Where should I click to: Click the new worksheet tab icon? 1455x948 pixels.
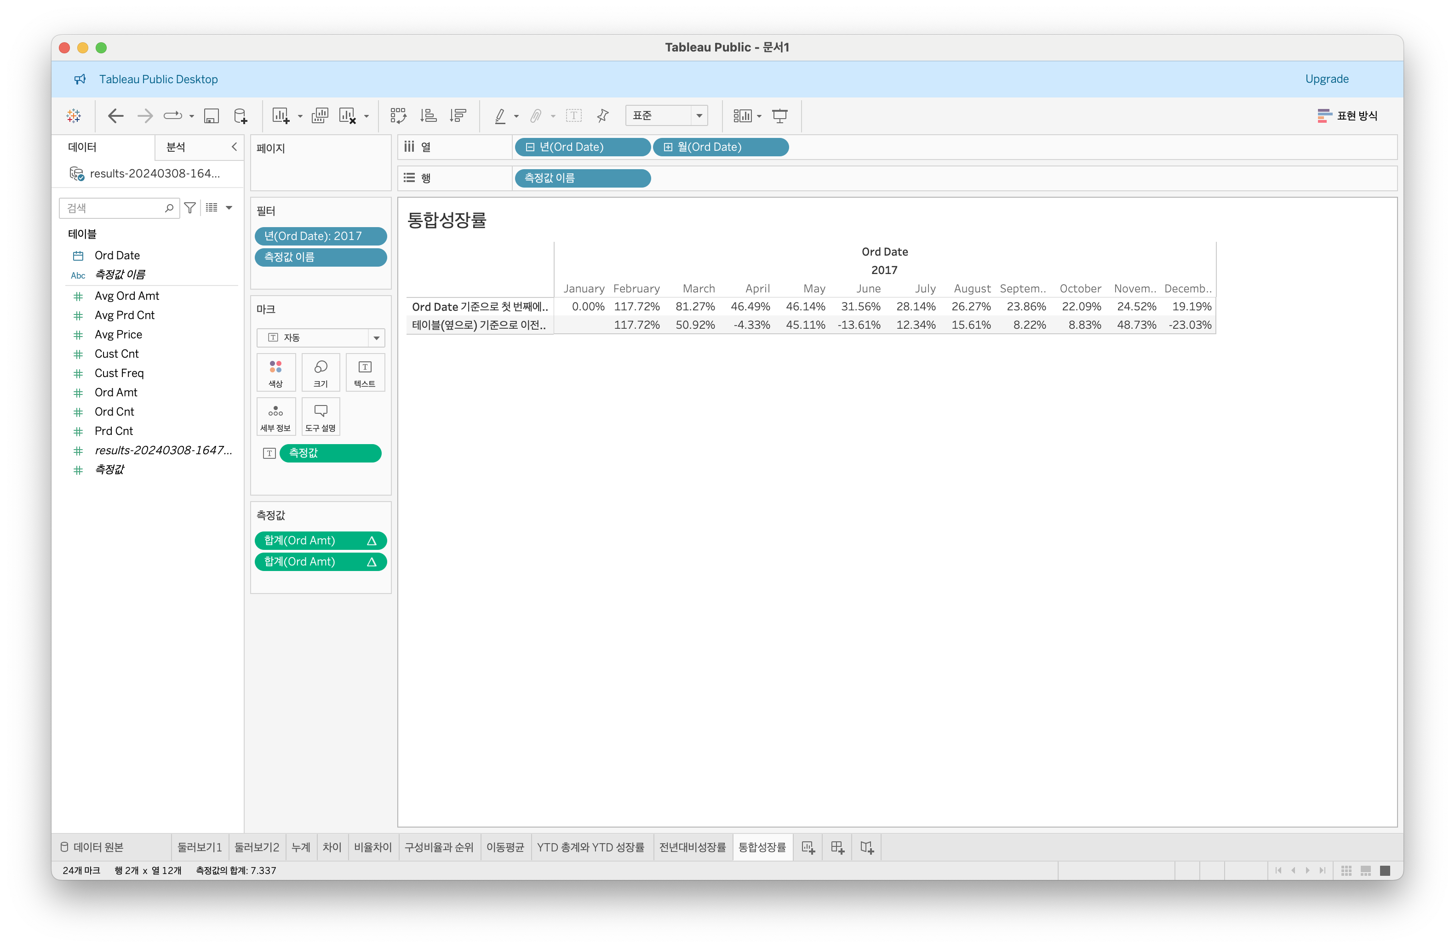click(808, 847)
